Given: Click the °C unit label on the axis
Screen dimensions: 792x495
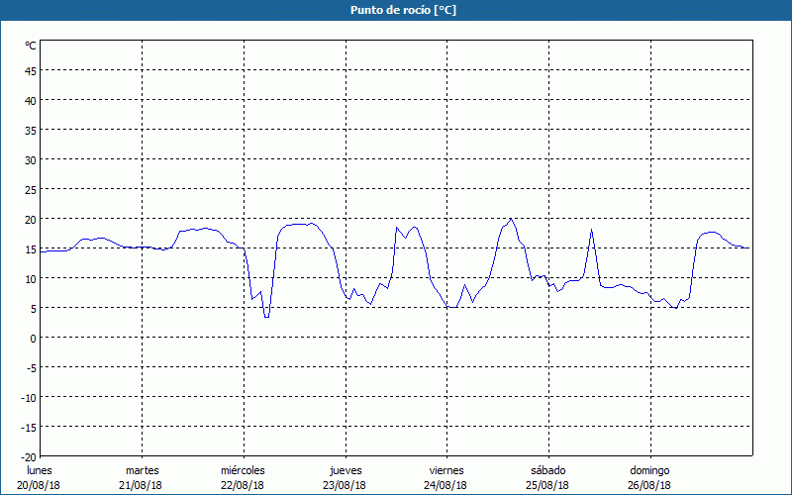Looking at the screenshot, I should pos(31,46).
